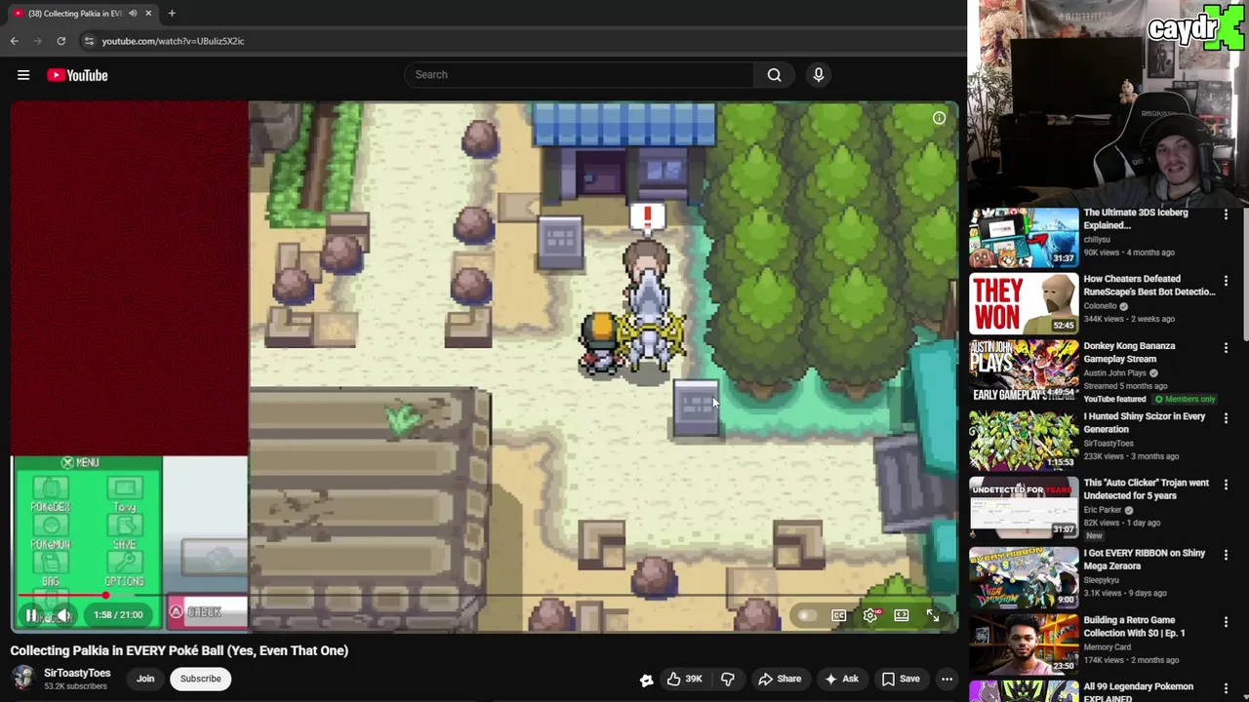Open the YouTube hamburger guide menu

click(x=23, y=75)
